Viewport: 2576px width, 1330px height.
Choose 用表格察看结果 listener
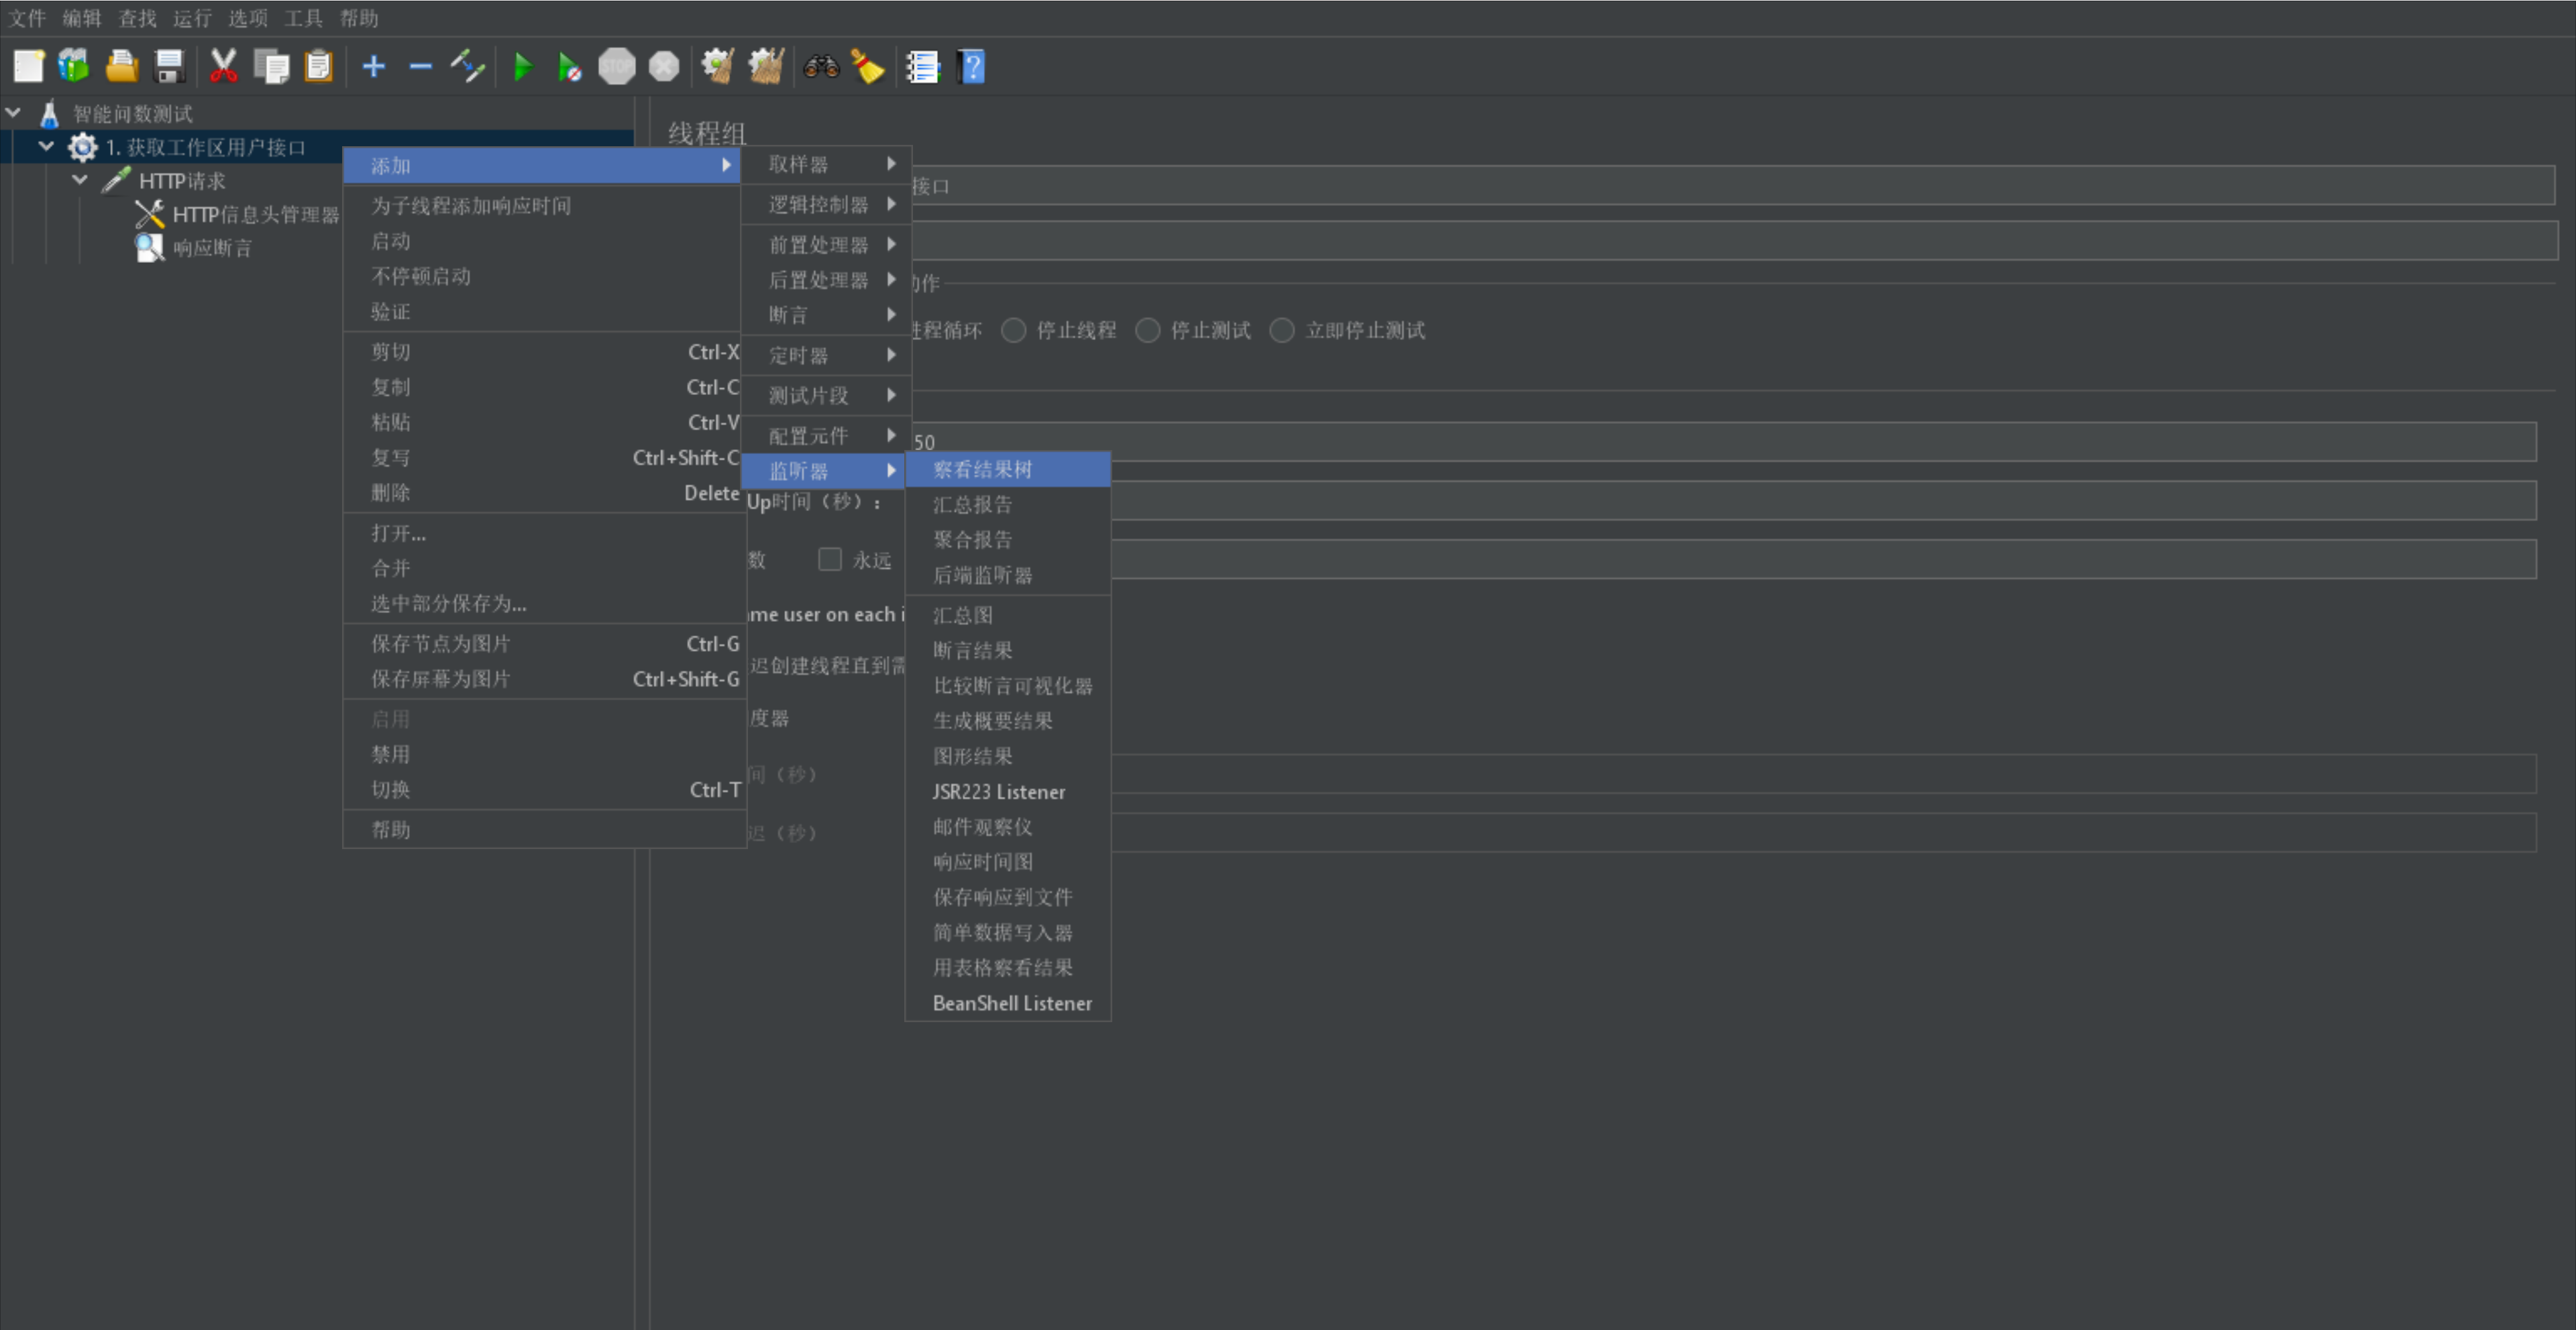(1008, 968)
